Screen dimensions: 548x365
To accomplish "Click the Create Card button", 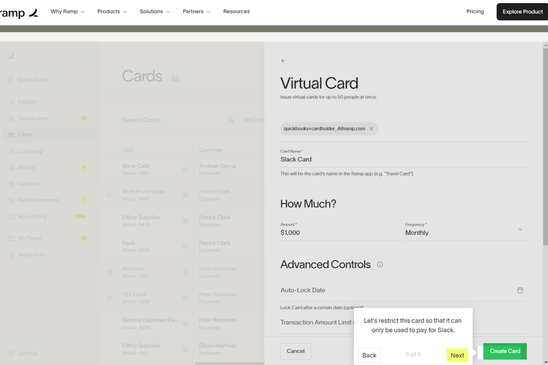I will click(x=505, y=351).
